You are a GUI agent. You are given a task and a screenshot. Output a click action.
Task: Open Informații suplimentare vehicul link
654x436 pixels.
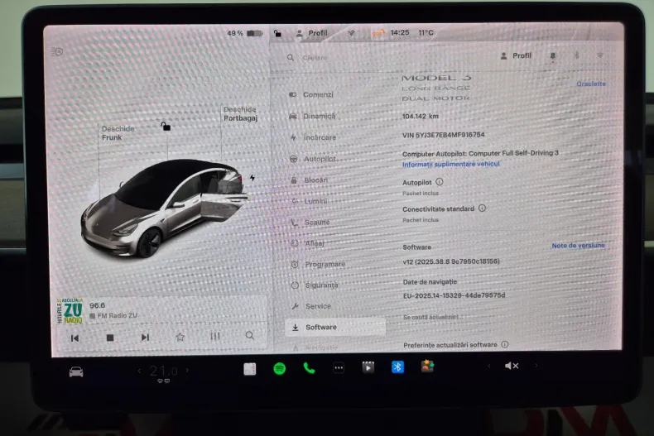[451, 165]
